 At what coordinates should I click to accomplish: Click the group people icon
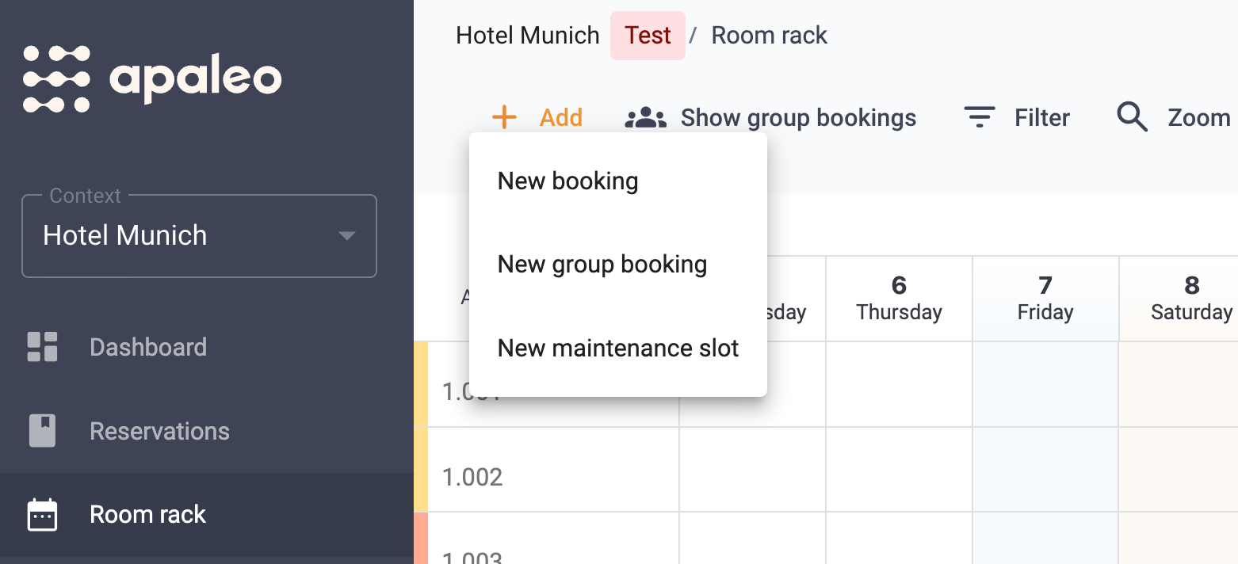[x=646, y=118]
